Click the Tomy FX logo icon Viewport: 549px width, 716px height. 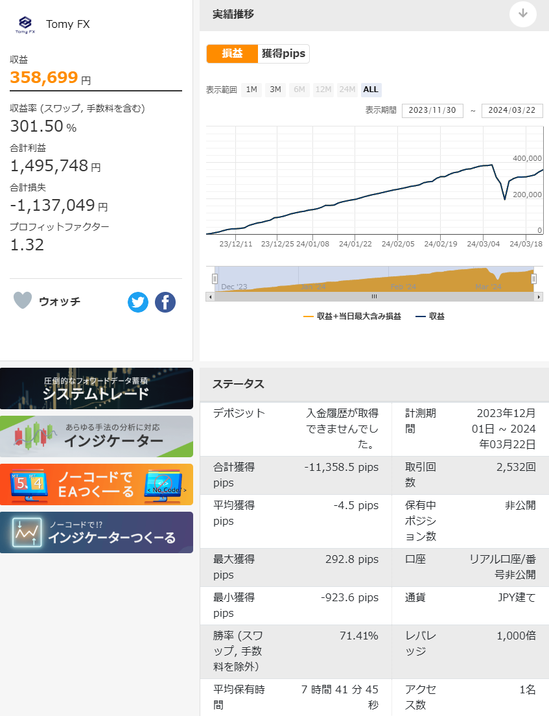point(25,25)
